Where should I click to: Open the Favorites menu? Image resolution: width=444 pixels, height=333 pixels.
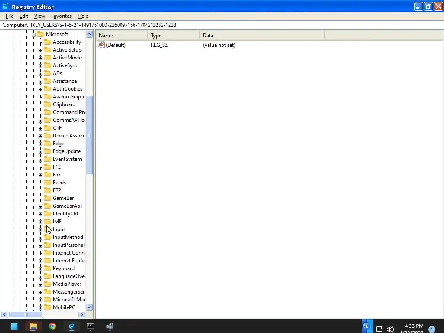pyautogui.click(x=61, y=16)
